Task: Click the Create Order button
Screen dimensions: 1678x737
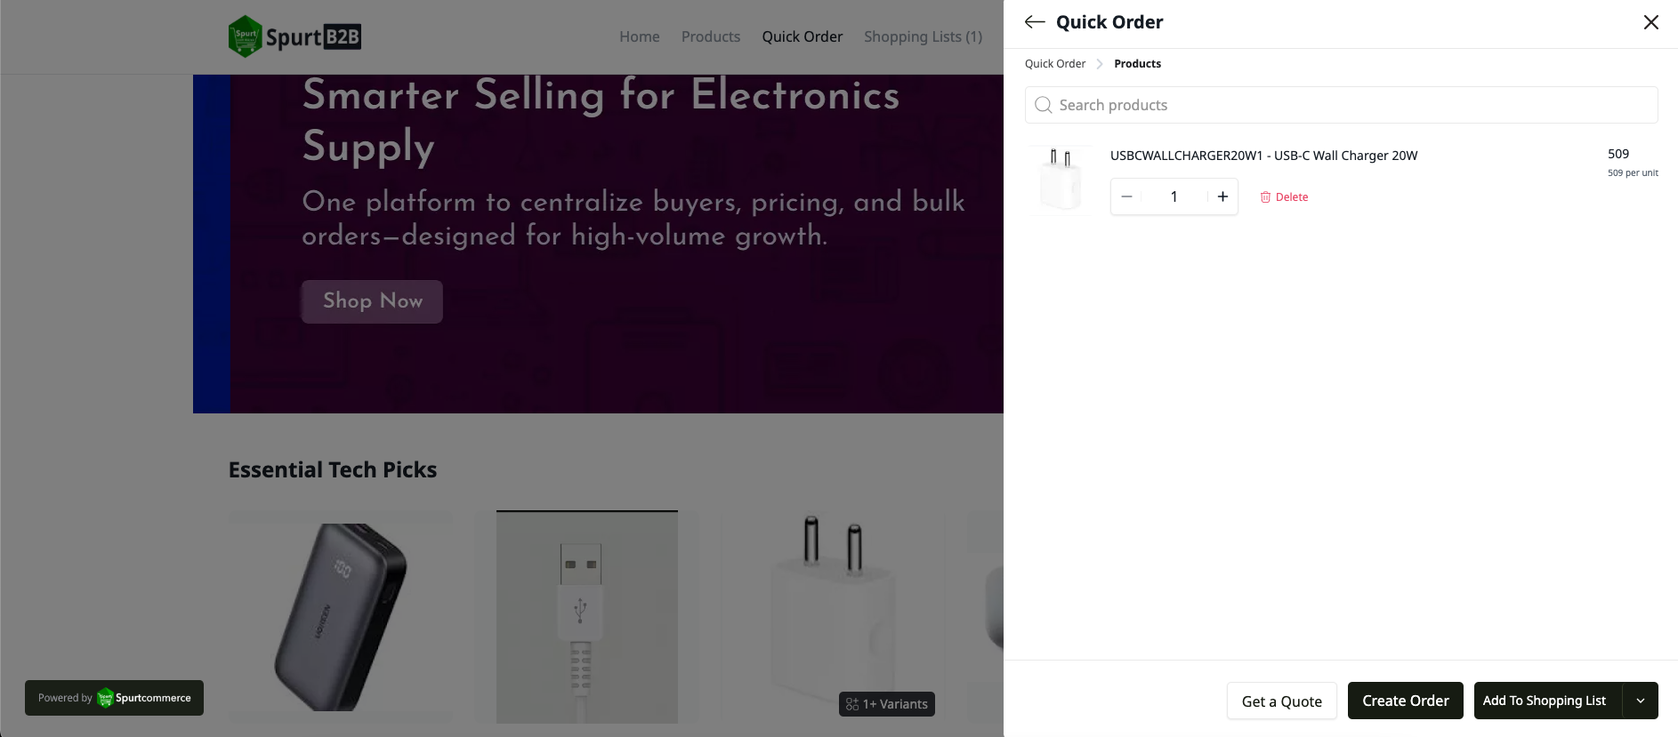Action: 1405,701
